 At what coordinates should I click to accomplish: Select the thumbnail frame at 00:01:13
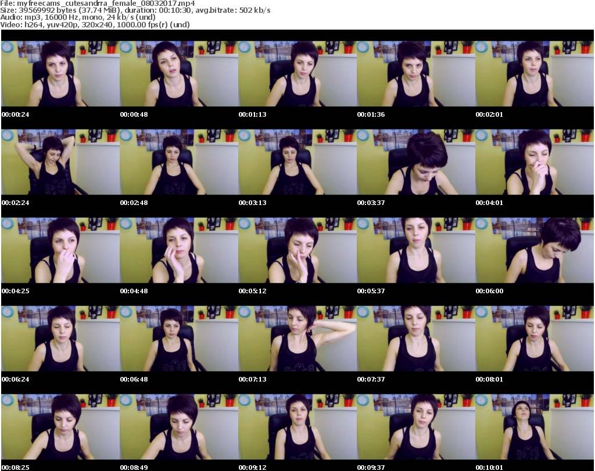pyautogui.click(x=297, y=74)
